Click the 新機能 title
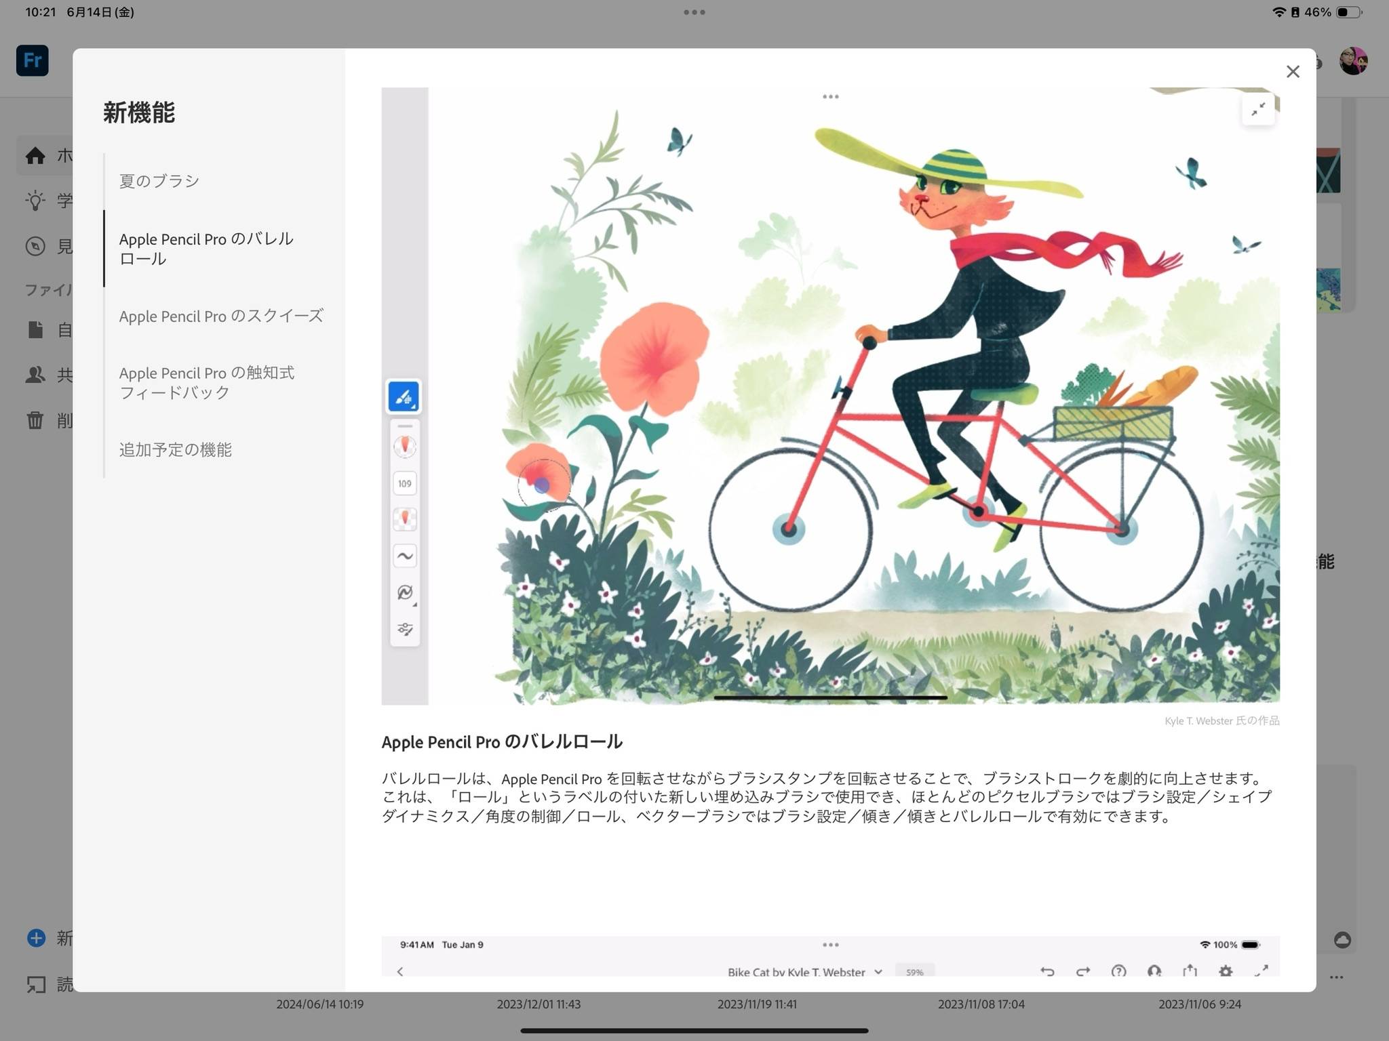Screen dimensions: 1389x1041 point(139,113)
